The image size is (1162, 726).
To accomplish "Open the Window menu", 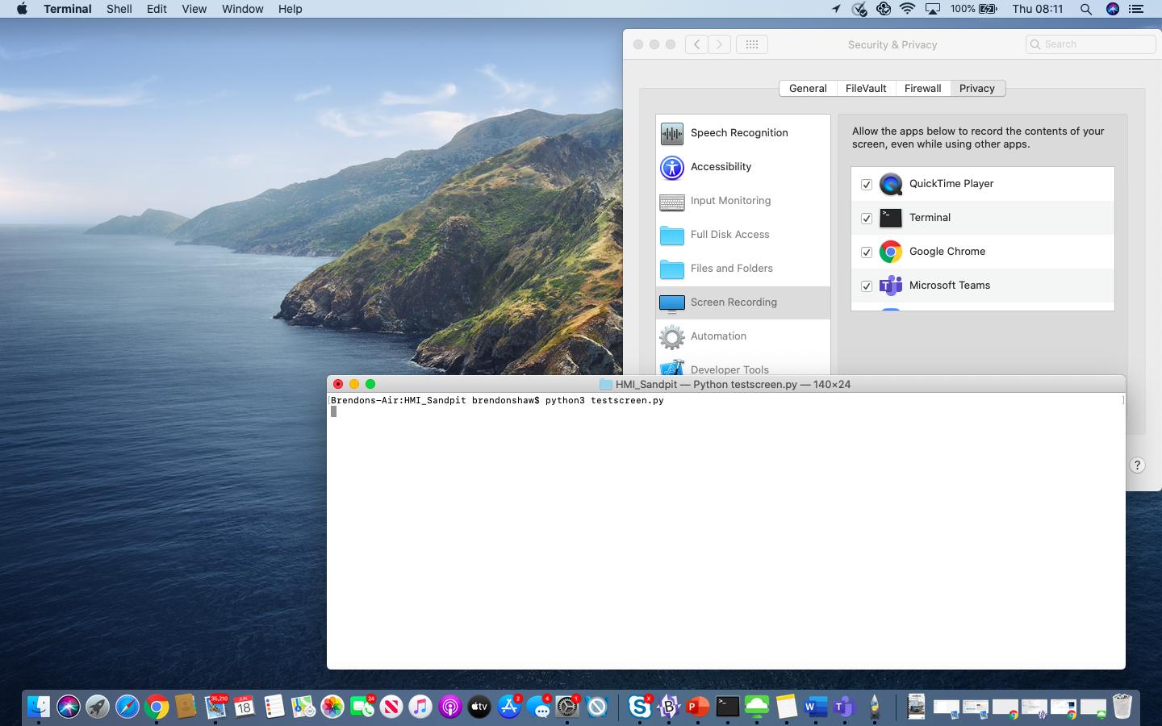I will (243, 9).
